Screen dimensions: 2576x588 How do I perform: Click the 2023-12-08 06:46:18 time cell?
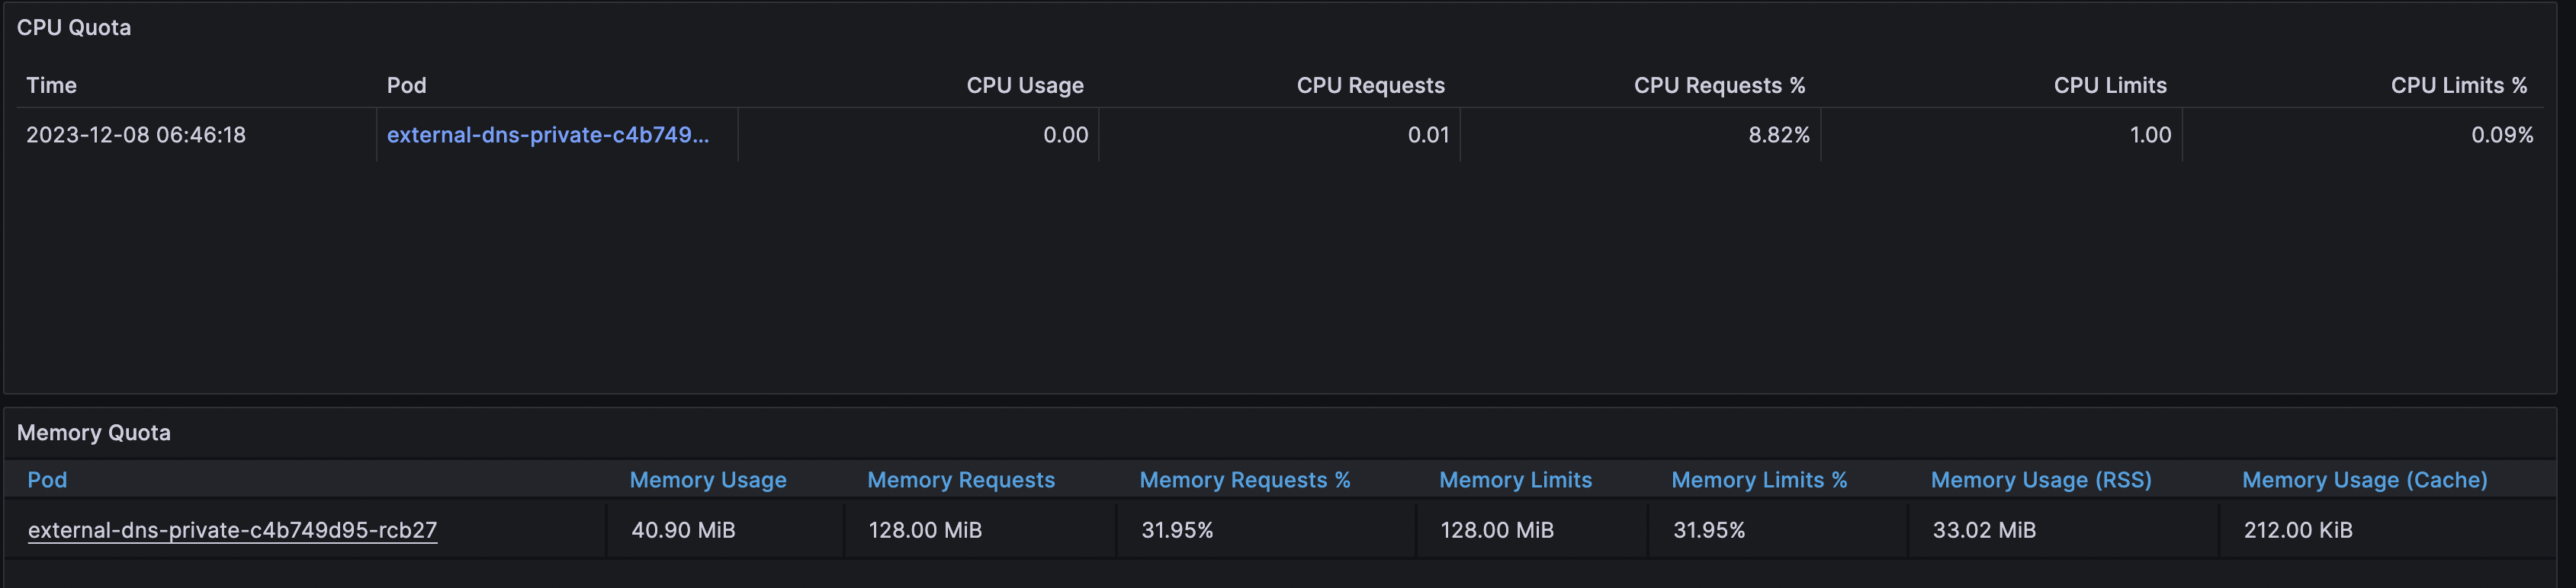click(x=136, y=135)
